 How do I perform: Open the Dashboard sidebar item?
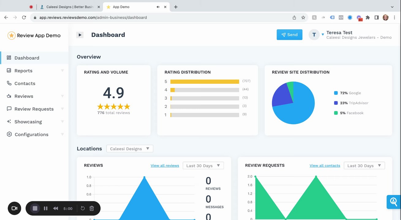pos(34,58)
